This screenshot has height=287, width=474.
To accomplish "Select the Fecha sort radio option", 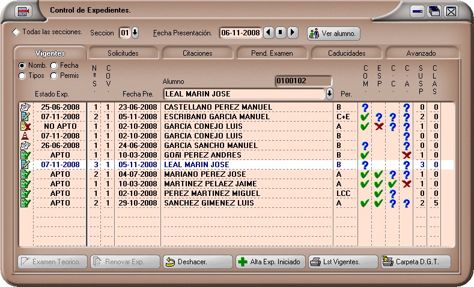I will (54, 65).
